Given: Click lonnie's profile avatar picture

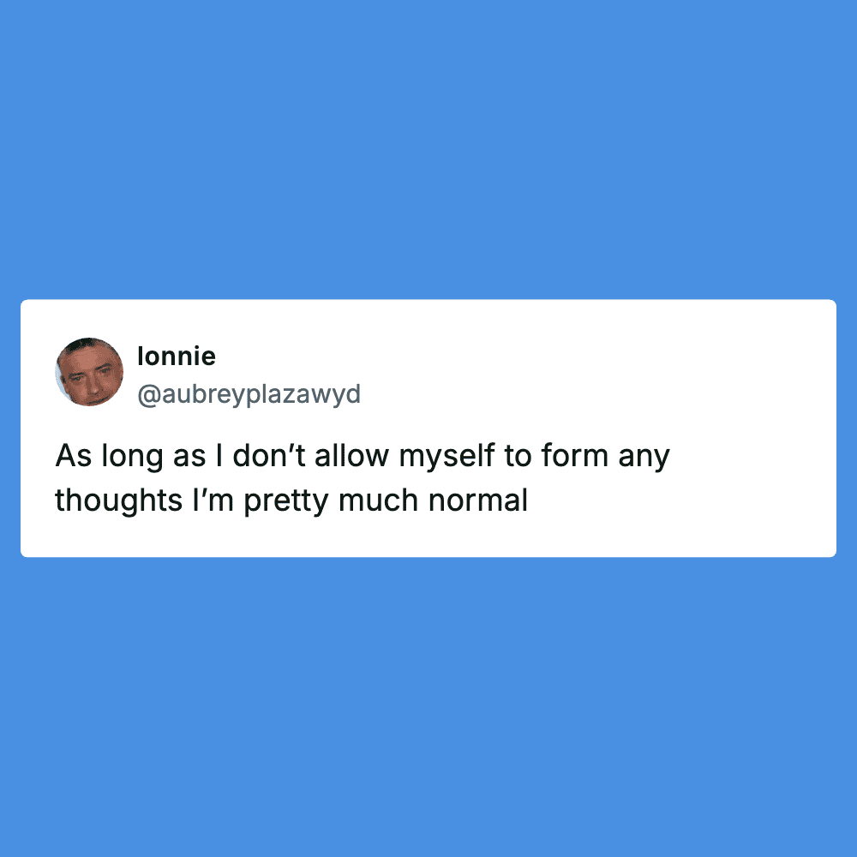Looking at the screenshot, I should 89,371.
